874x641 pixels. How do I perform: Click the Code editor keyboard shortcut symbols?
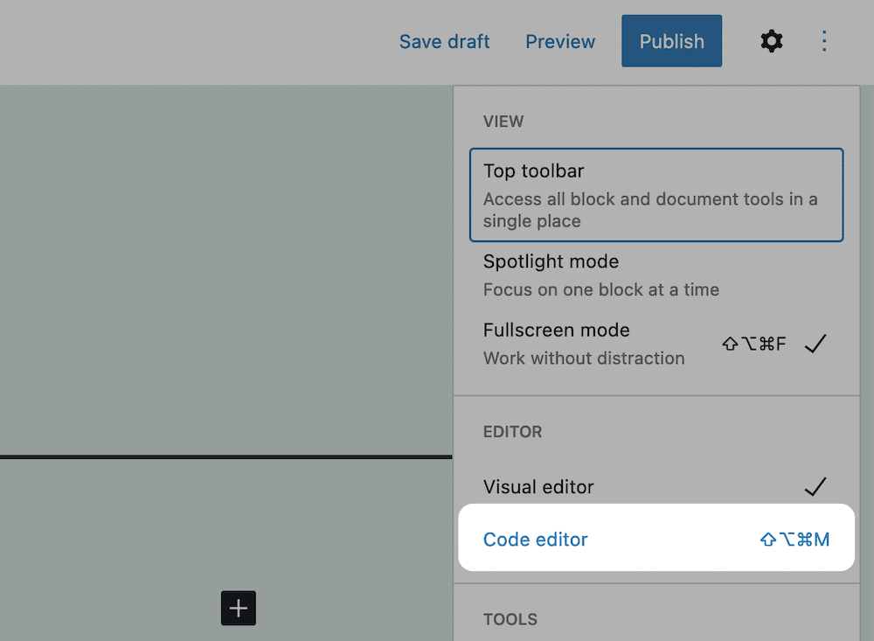click(x=794, y=540)
